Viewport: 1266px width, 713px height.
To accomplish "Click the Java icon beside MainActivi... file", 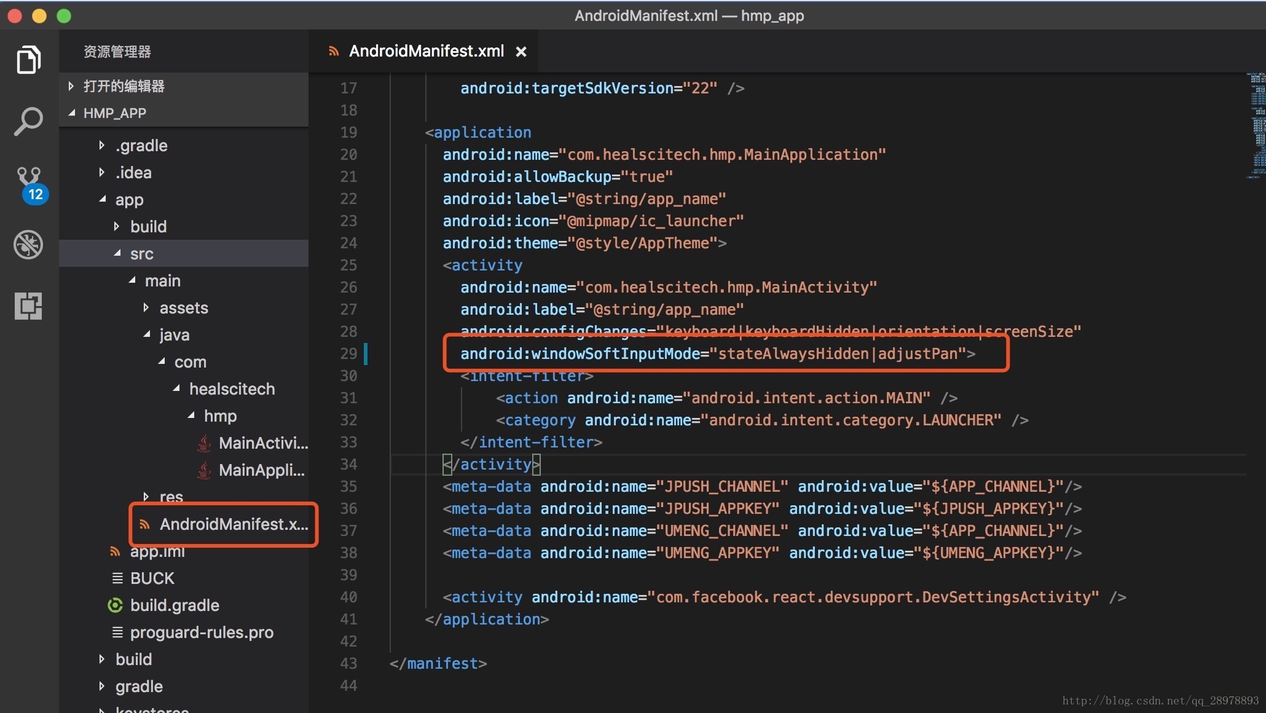I will pyautogui.click(x=204, y=443).
